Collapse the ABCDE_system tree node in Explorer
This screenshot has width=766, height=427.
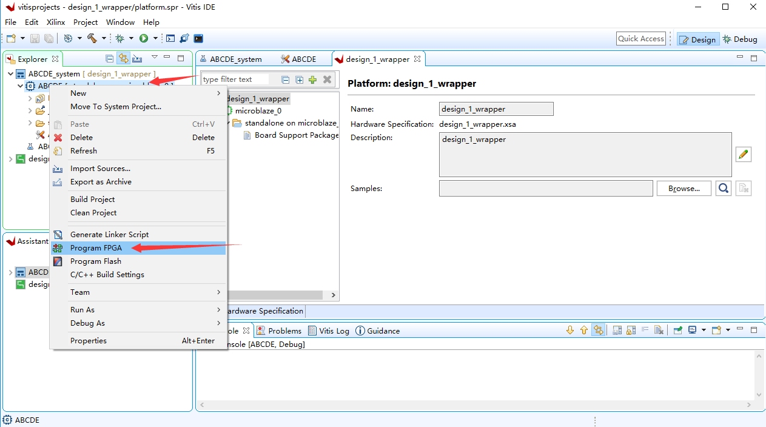tap(10, 73)
